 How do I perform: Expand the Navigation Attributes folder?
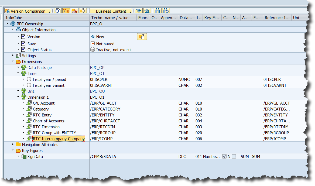13,145
